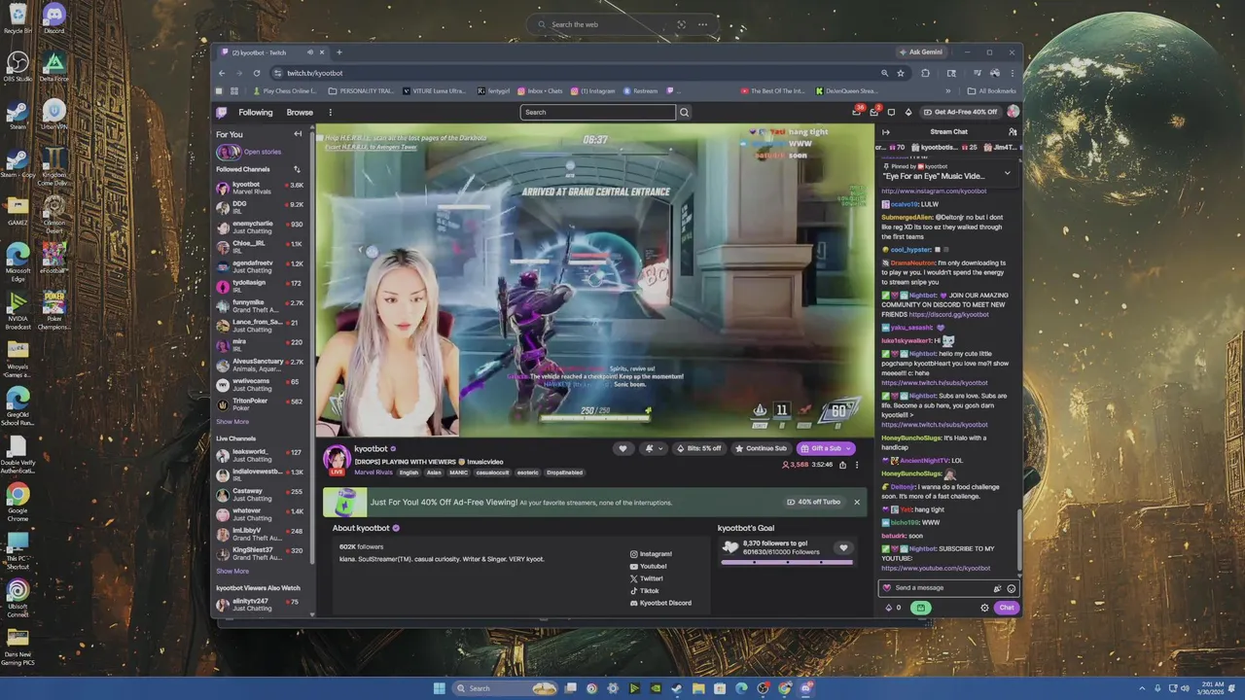Click the Twitch search input field
Image resolution: width=1245 pixels, height=700 pixels.
597,112
